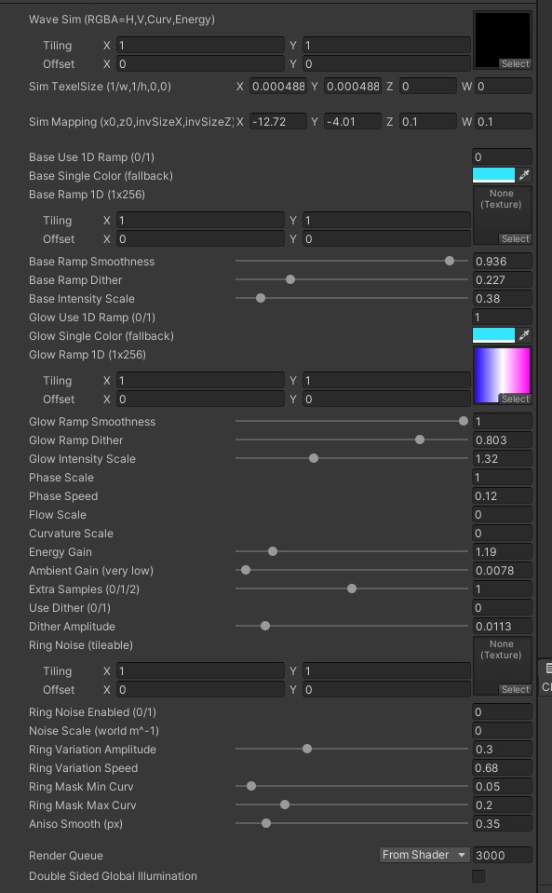
Task: Select the Phase Speed value field
Action: coord(502,495)
